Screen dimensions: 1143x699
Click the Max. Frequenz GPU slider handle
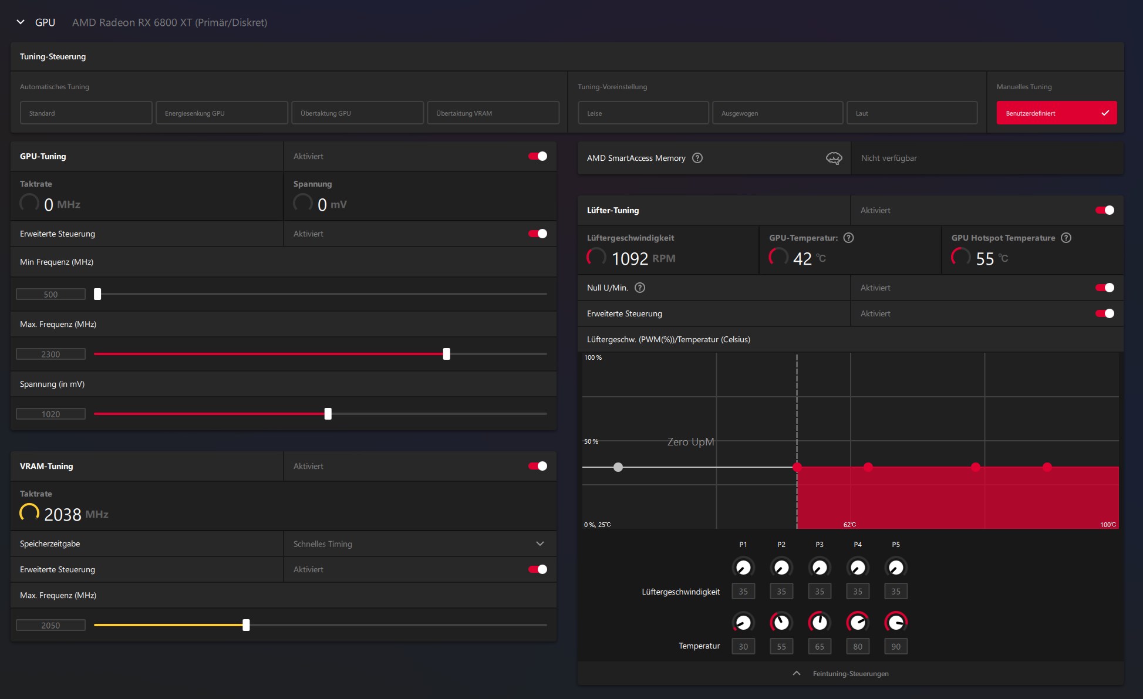click(447, 354)
